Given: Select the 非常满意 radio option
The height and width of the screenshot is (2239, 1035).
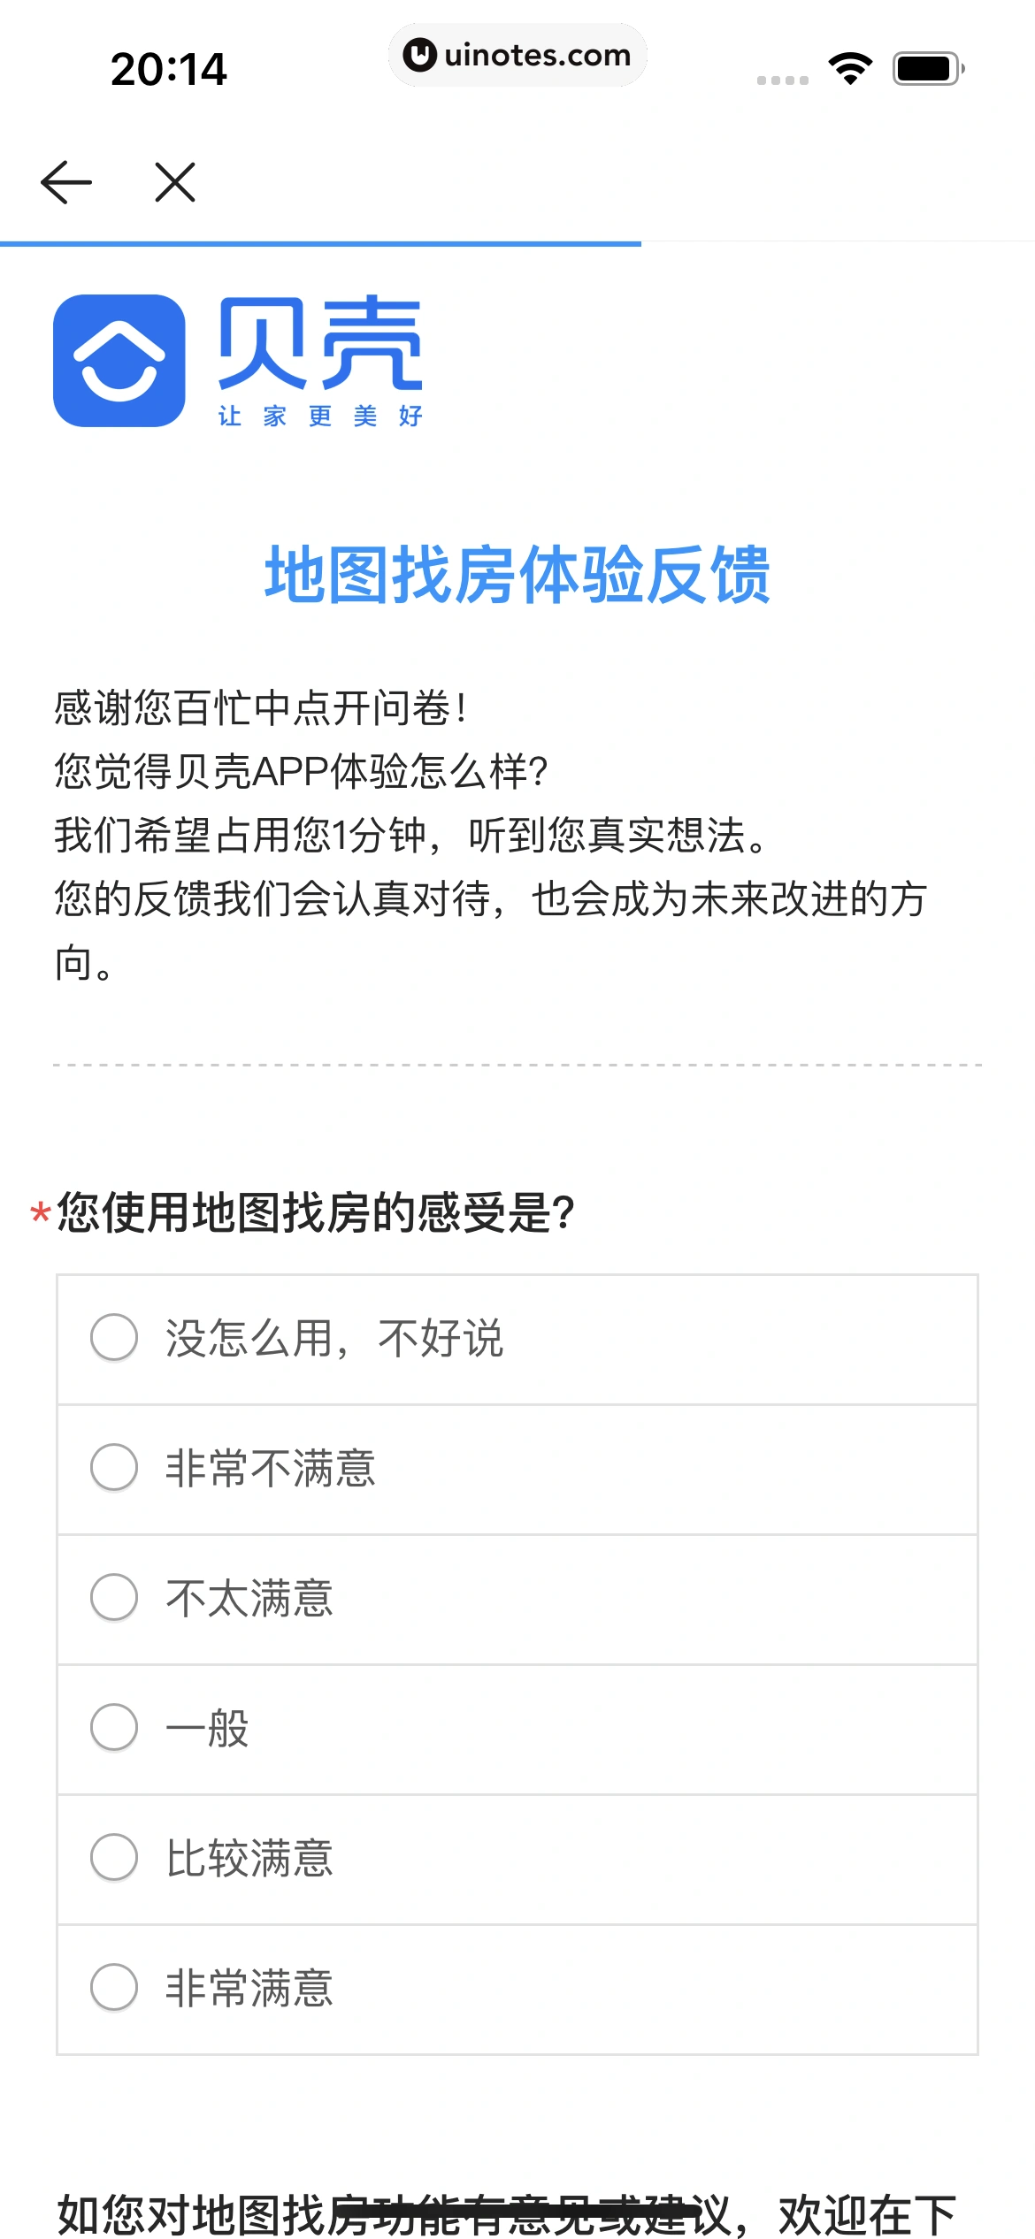Looking at the screenshot, I should pos(115,1987).
